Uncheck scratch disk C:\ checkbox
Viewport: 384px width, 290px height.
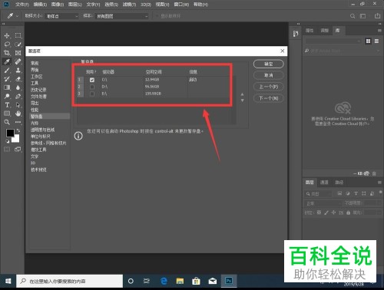92,80
